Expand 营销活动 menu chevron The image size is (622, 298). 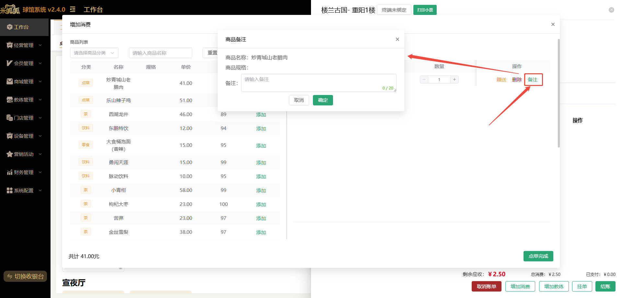(40, 154)
